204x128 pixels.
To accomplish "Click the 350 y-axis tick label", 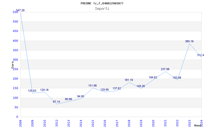I will pos(15,50).
